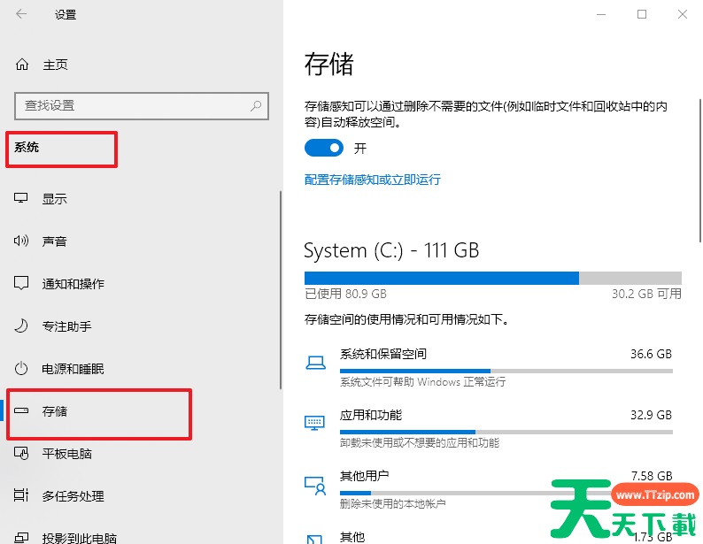Click the back arrow icon
Viewport: 703px width, 544px height.
tap(21, 14)
